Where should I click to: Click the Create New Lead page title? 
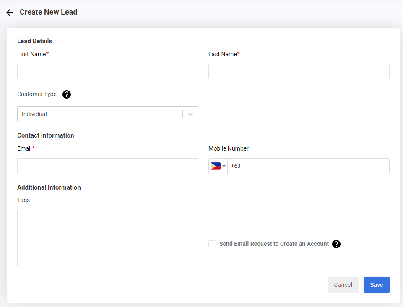pyautogui.click(x=49, y=12)
